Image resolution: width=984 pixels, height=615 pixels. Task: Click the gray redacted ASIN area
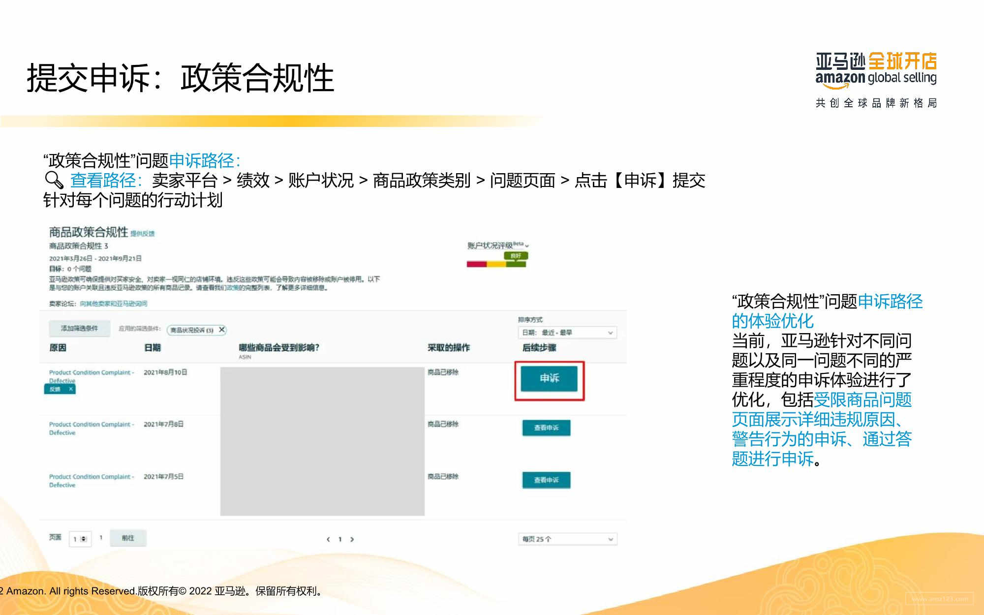322,441
